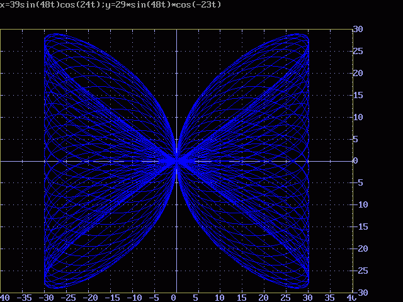This screenshot has height=302, width=403.
Task: Click the 25 label on the vertical axis
Action: pyautogui.click(x=358, y=51)
